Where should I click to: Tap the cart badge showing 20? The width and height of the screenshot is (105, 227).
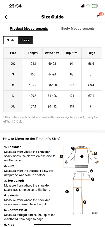tap(101, 14)
